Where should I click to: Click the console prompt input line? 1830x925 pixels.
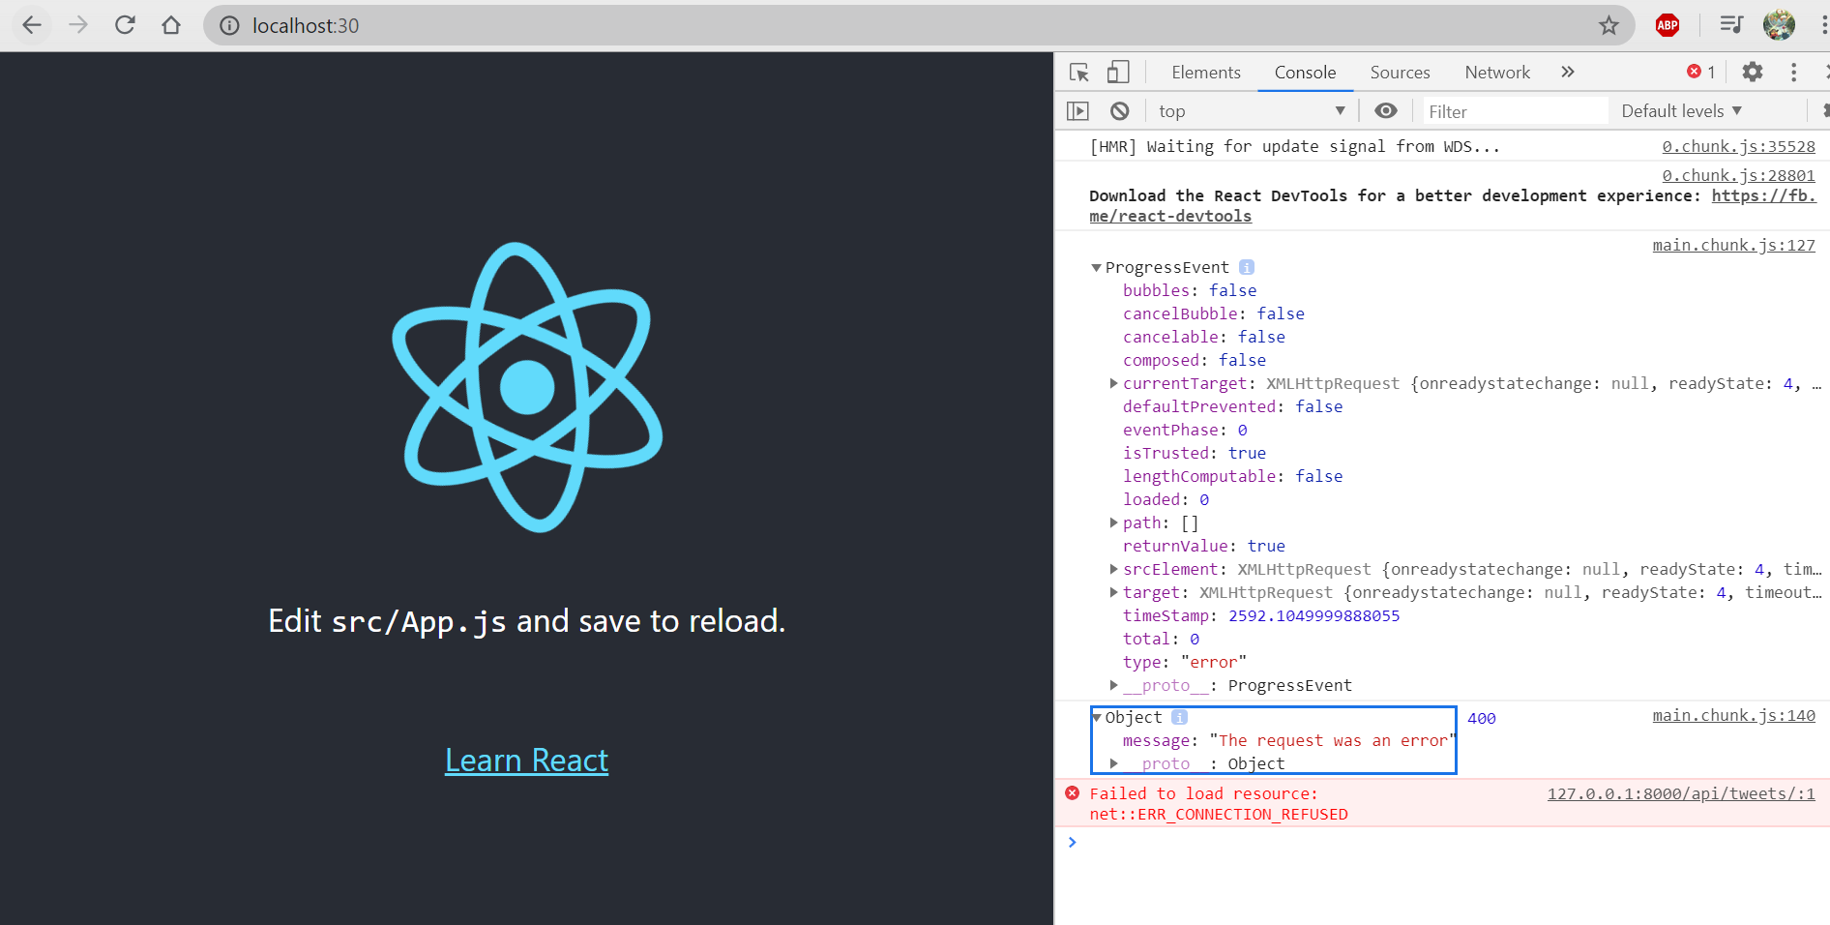coord(1451,843)
